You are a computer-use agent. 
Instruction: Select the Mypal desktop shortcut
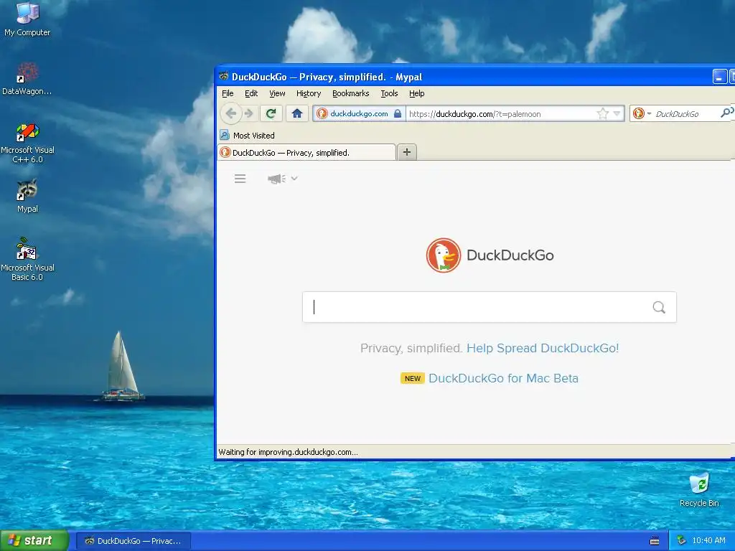click(27, 196)
